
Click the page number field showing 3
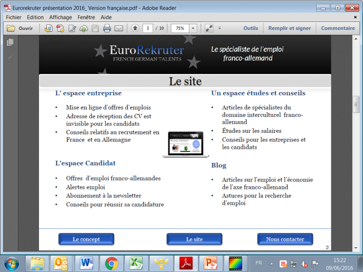coord(148,28)
